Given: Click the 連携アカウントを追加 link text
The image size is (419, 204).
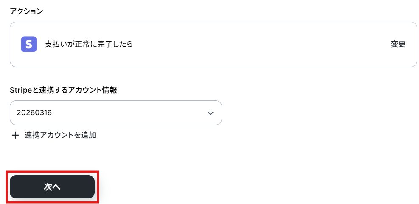Looking at the screenshot, I should coord(60,135).
